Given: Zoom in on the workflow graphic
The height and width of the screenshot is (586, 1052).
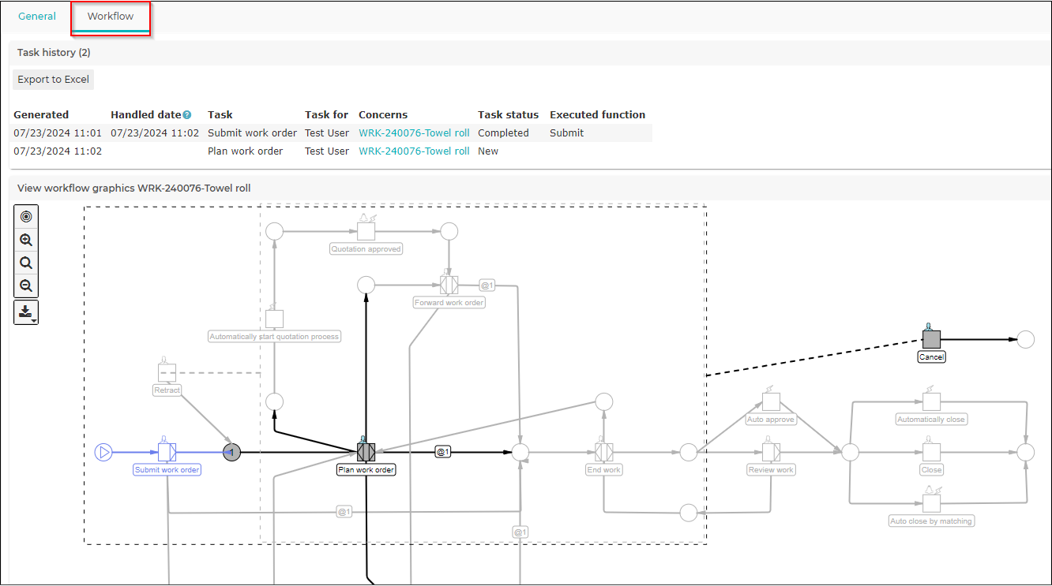Looking at the screenshot, I should pos(26,241).
